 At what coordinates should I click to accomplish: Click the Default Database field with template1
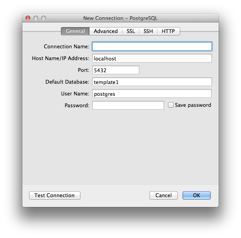point(152,82)
